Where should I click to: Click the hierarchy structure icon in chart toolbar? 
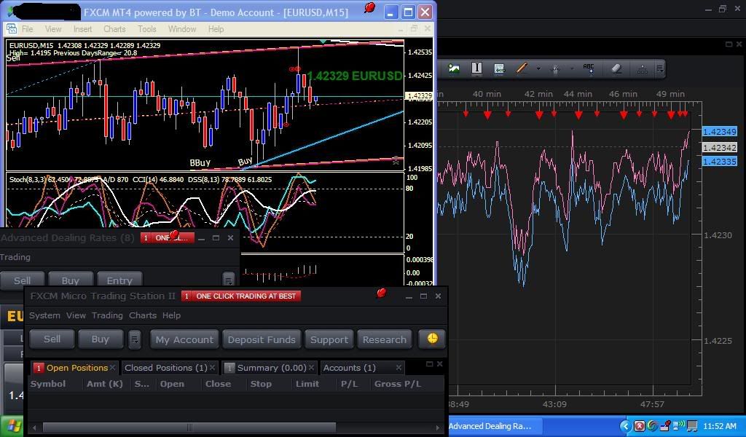click(643, 69)
